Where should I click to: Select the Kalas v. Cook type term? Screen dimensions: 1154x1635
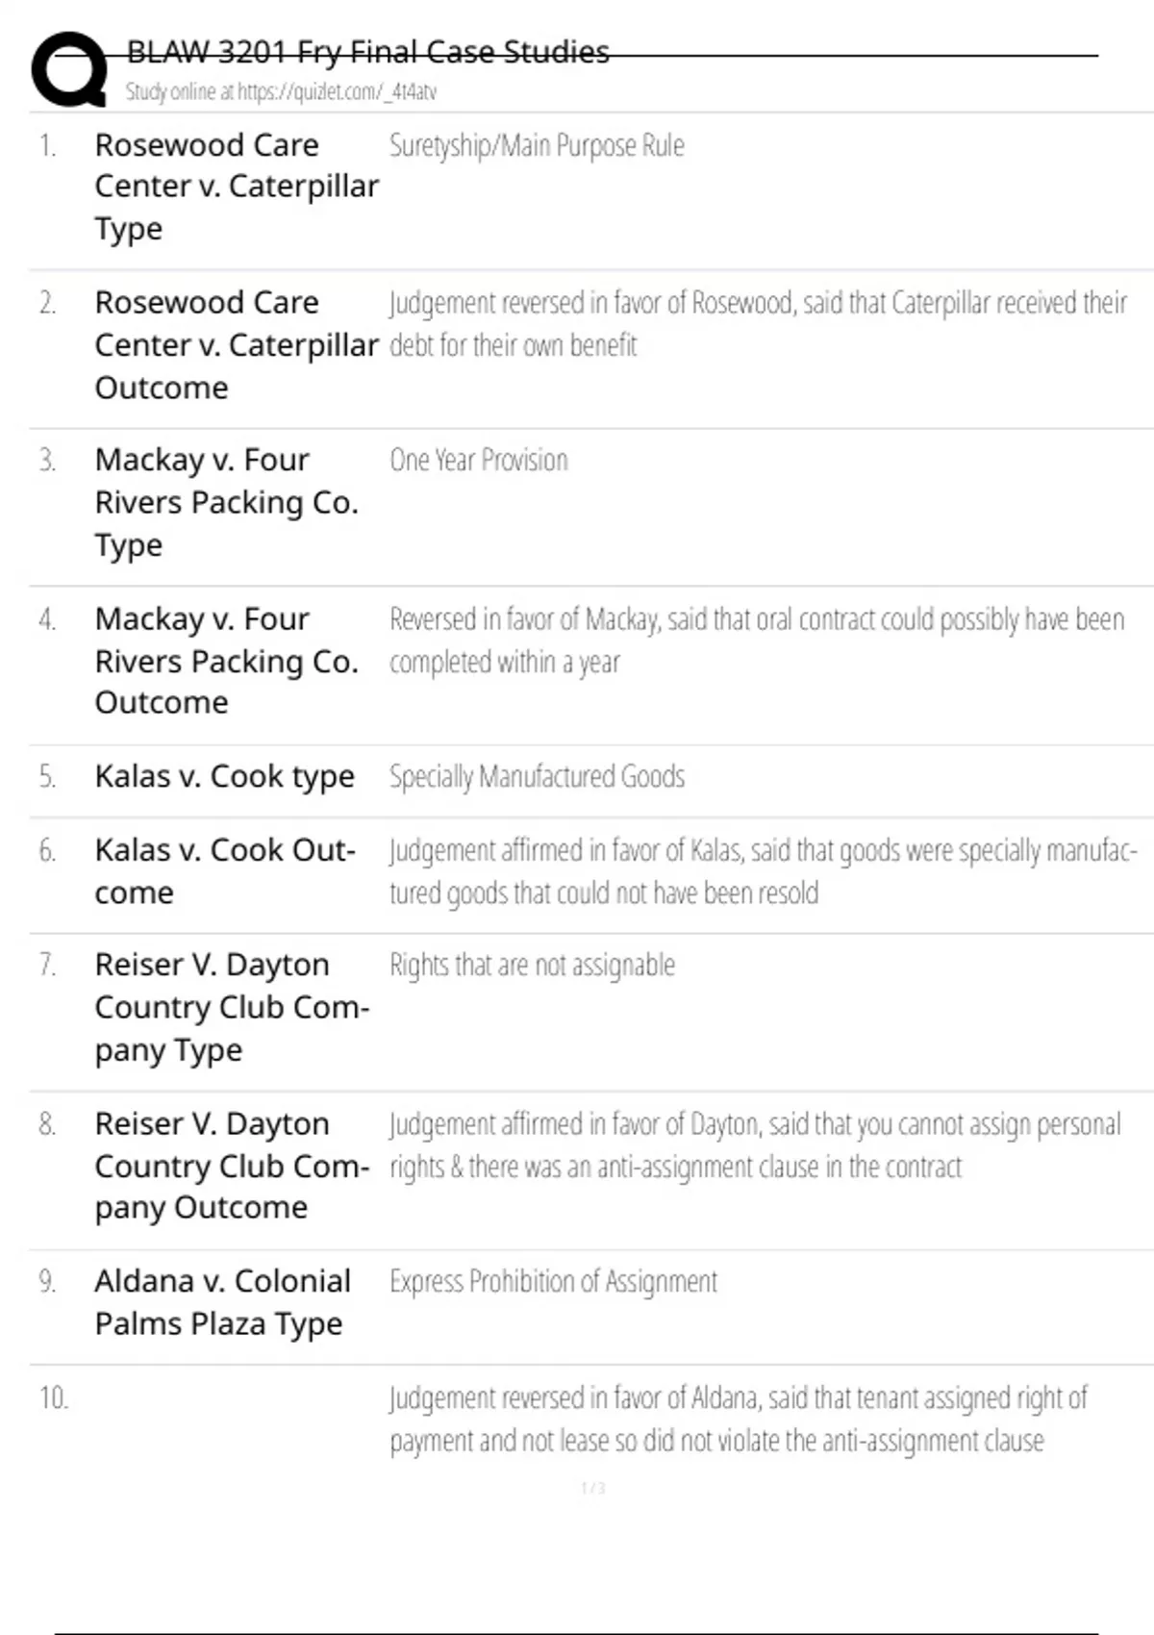click(224, 776)
